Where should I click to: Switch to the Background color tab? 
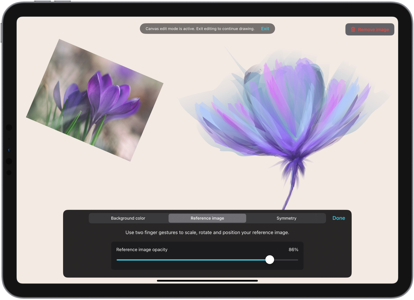[x=128, y=218]
